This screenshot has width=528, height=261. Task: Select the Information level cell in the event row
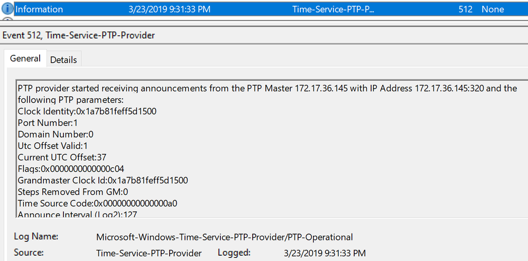39,9
